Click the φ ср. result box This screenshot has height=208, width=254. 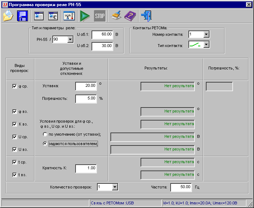click(168, 86)
